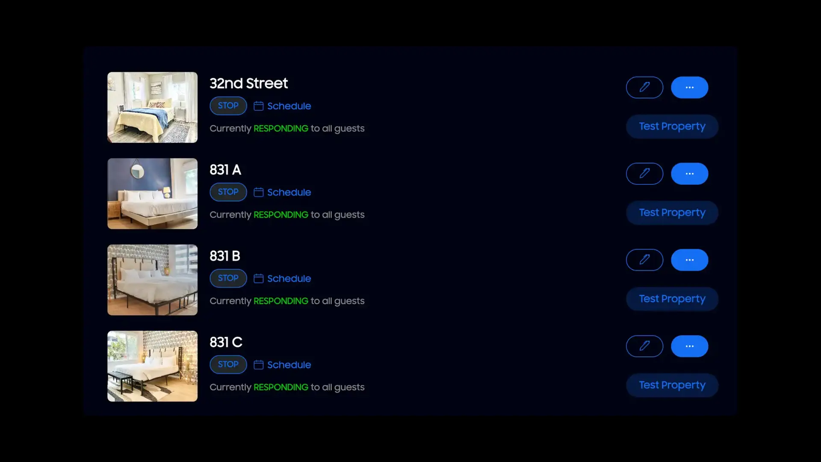
Task: Click STOP toggle for 32nd Street property
Action: [x=228, y=106]
